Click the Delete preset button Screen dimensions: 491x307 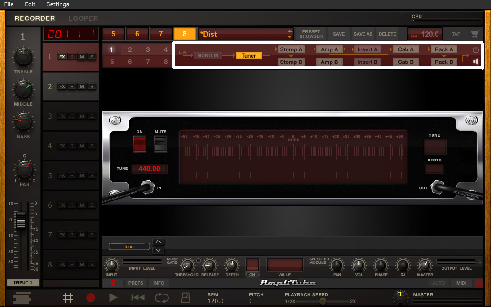point(387,34)
